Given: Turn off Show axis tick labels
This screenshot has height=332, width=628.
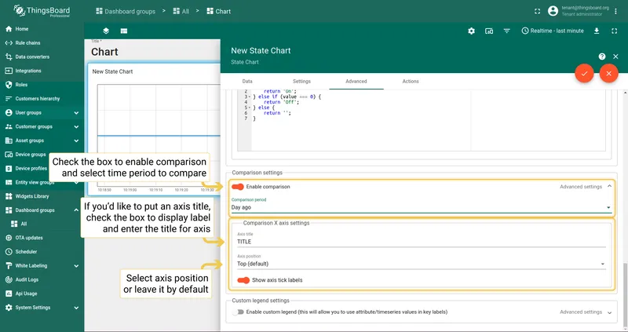Looking at the screenshot, I should coord(243,280).
